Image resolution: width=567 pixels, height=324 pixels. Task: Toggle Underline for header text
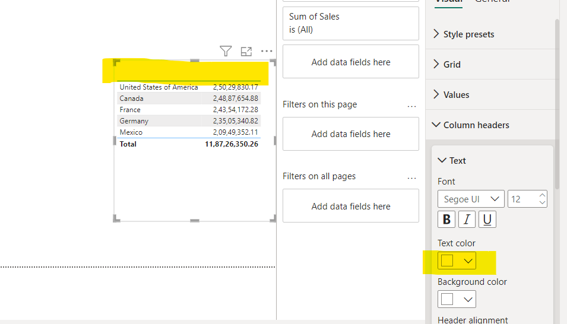(x=487, y=219)
